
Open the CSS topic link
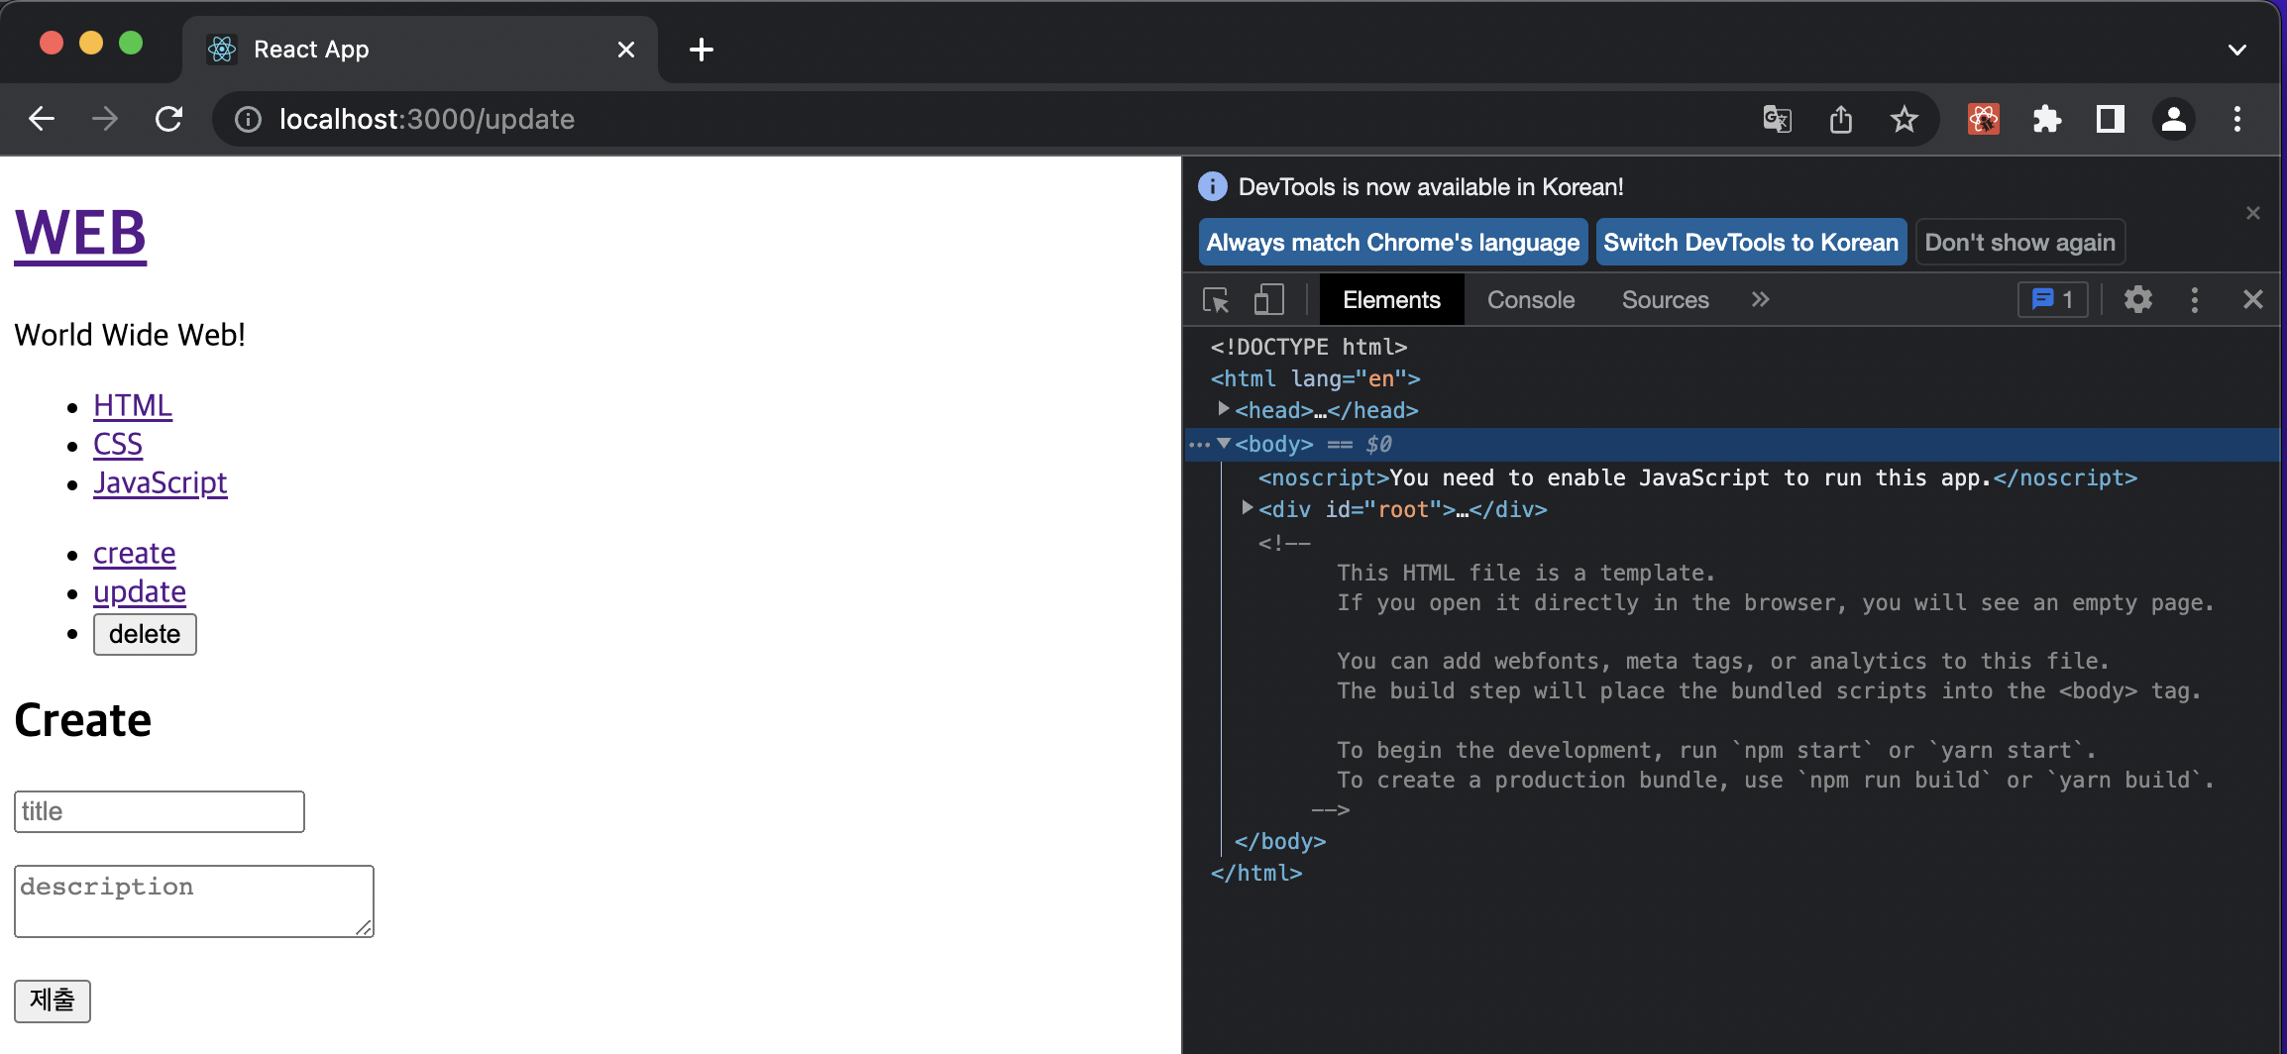[x=118, y=444]
